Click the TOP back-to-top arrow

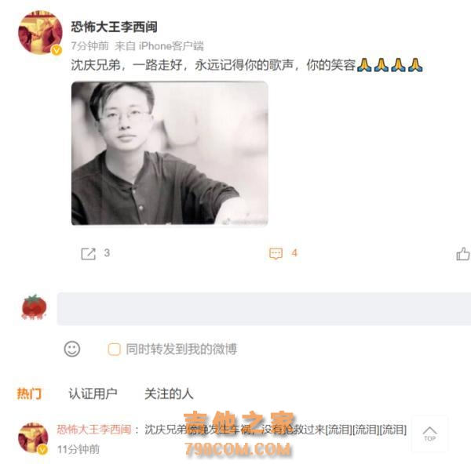point(430,433)
